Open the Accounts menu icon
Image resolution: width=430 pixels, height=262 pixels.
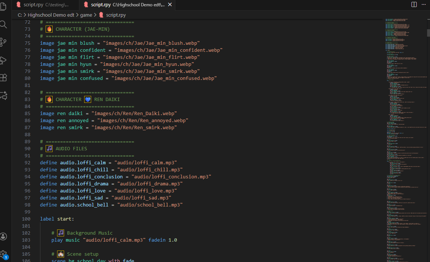[3, 236]
